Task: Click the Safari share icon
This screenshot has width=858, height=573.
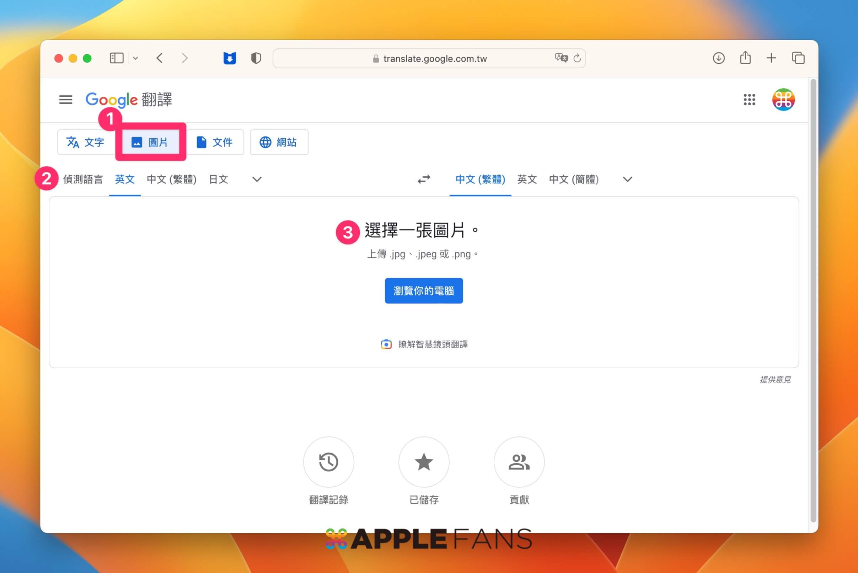Action: point(745,58)
